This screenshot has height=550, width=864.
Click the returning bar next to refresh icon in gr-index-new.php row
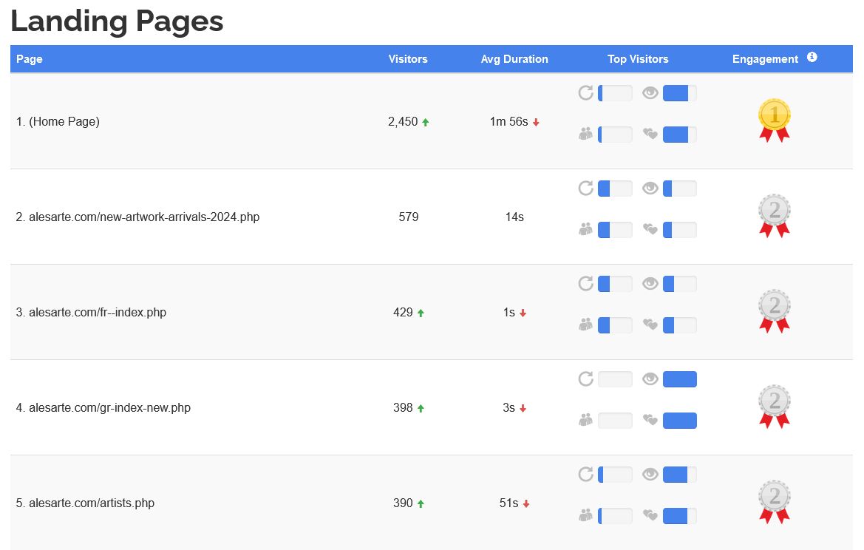click(615, 379)
